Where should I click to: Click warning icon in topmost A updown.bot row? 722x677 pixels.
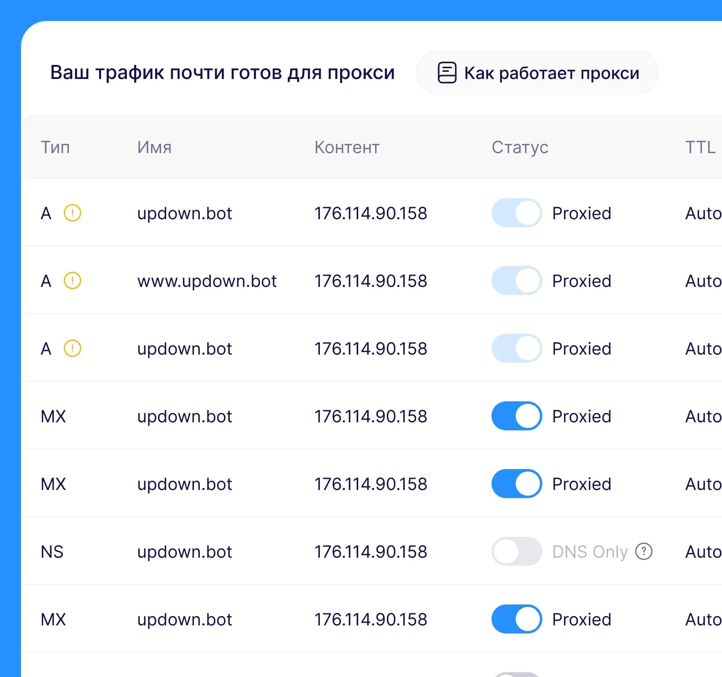click(x=73, y=213)
